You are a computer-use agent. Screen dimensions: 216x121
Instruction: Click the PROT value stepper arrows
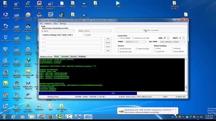tap(184, 38)
